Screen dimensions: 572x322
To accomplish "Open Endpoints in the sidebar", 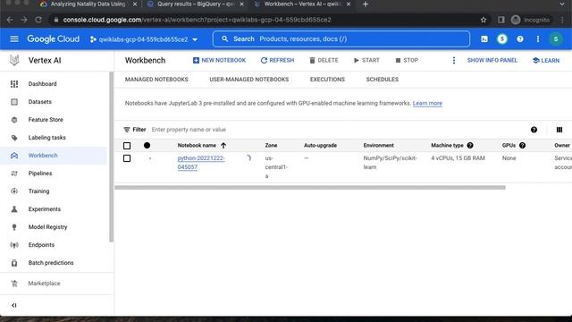I will 41,245.
